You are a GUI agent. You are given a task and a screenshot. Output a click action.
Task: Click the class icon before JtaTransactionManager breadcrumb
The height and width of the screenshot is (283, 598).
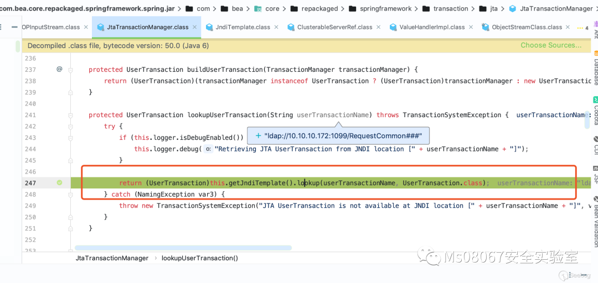click(x=513, y=8)
